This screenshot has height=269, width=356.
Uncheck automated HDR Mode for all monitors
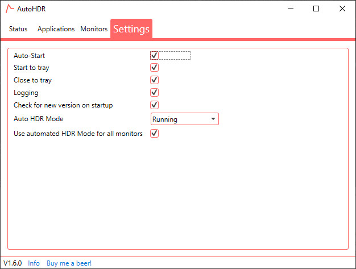pyautogui.click(x=154, y=134)
